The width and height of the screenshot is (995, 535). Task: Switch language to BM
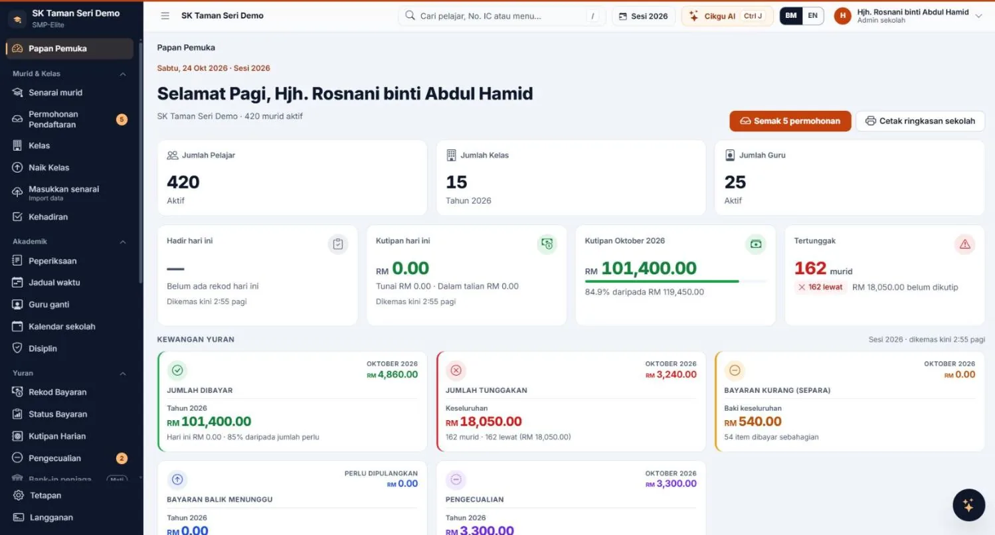791,16
